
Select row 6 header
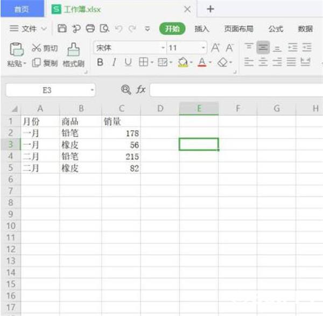pyautogui.click(x=11, y=179)
